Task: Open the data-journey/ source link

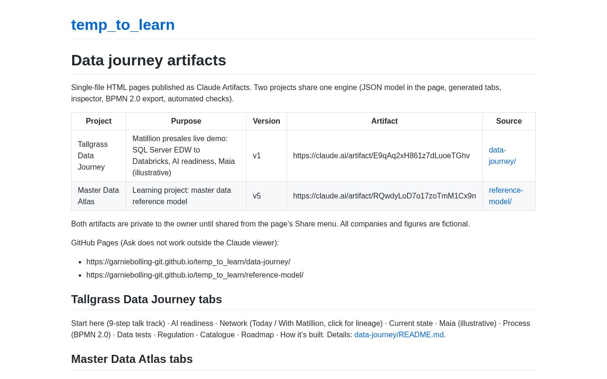Action: pos(502,156)
